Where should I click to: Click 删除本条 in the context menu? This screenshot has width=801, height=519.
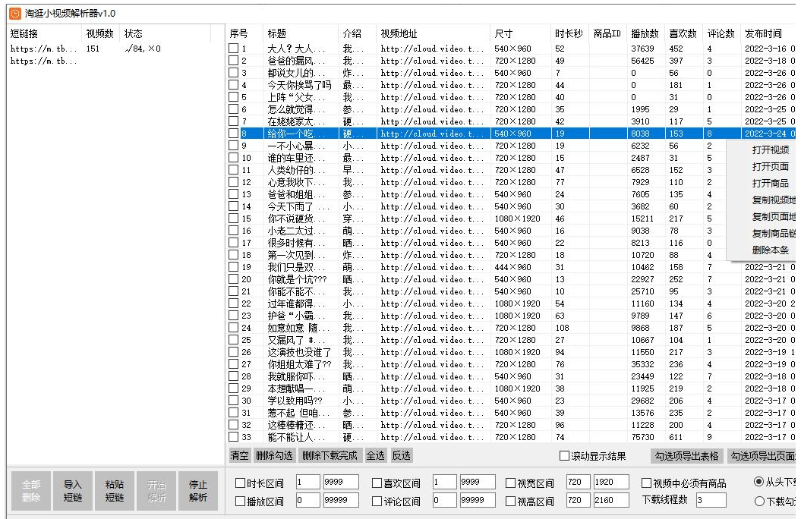(770, 250)
